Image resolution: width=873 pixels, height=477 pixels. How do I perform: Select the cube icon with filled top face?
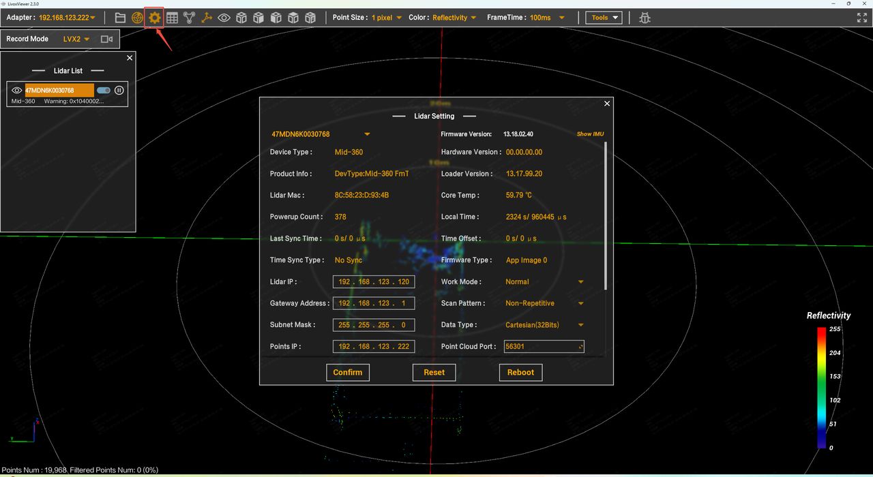click(x=293, y=18)
